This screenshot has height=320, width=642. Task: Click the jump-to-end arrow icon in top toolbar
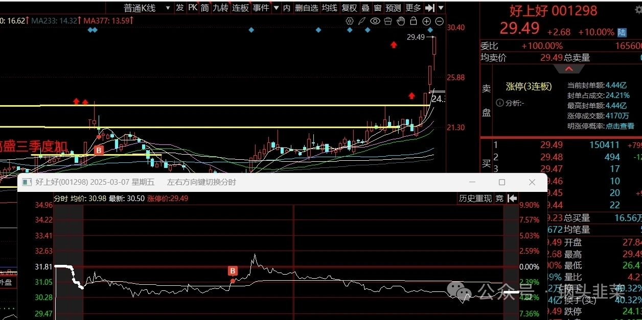tap(429, 8)
